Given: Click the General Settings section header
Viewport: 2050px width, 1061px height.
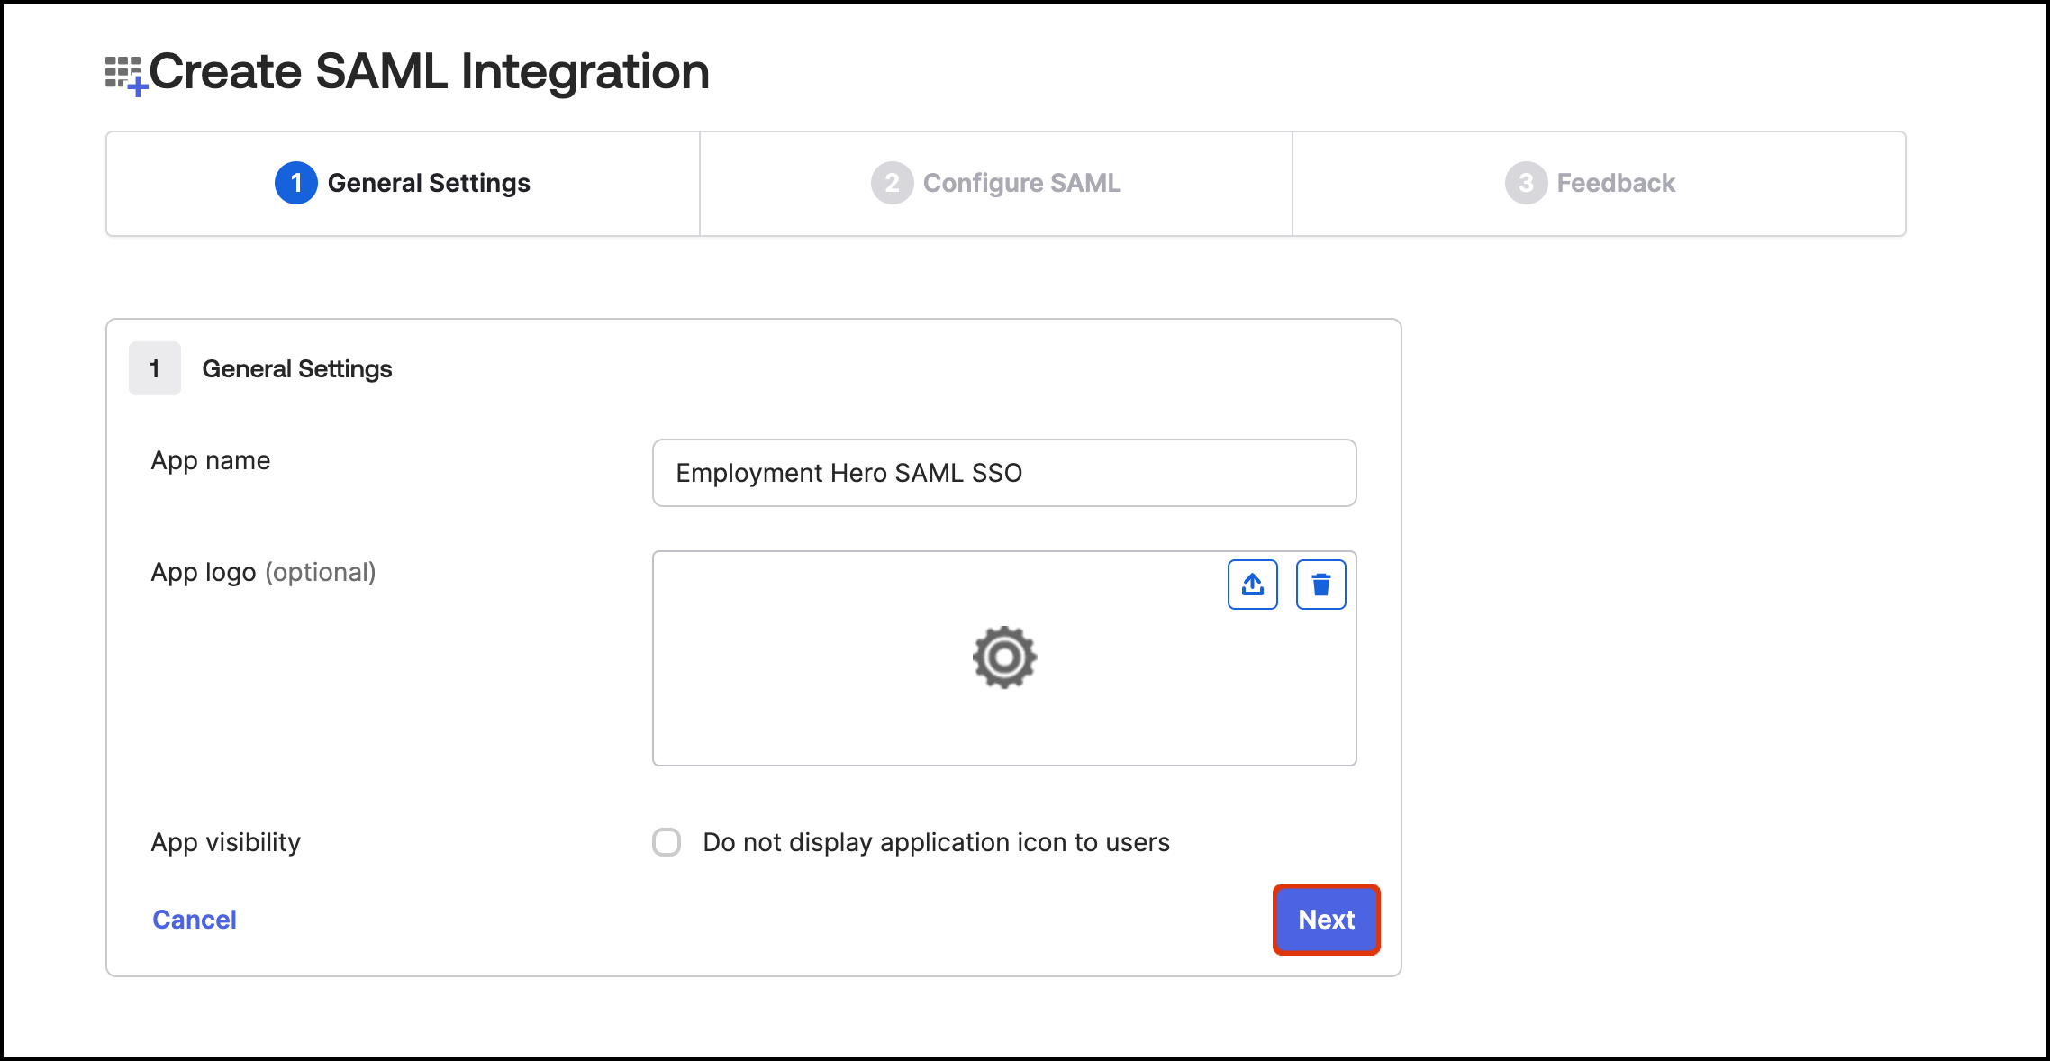Looking at the screenshot, I should (x=297, y=368).
